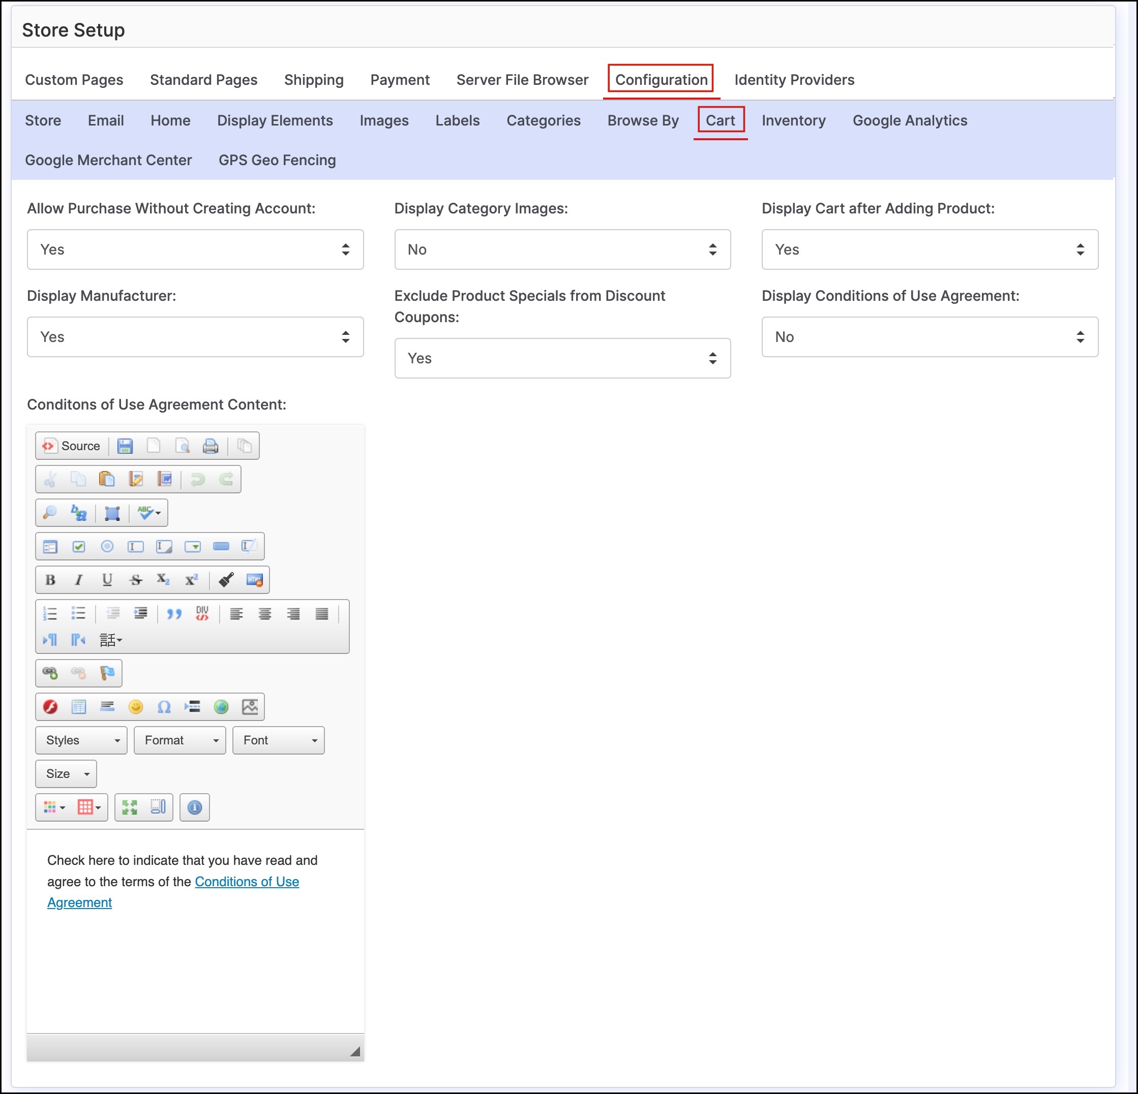The height and width of the screenshot is (1094, 1138).
Task: Click the Insert Link icon
Action: [50, 673]
